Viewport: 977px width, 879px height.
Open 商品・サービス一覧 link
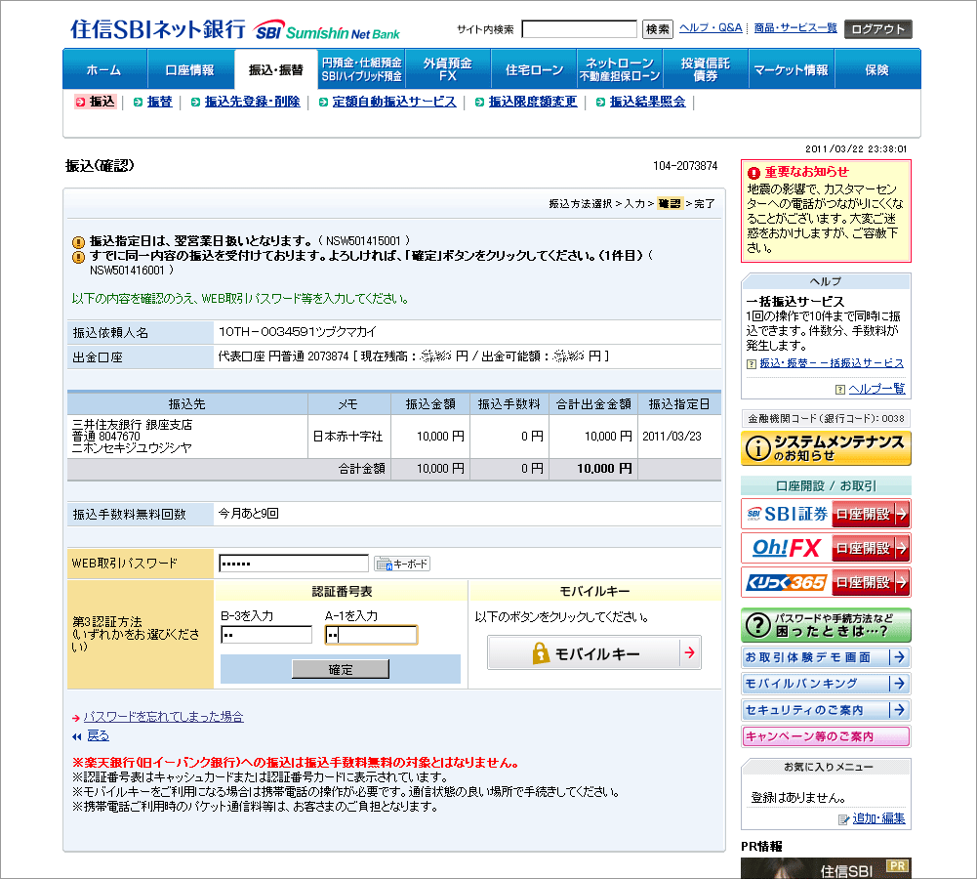(x=795, y=28)
